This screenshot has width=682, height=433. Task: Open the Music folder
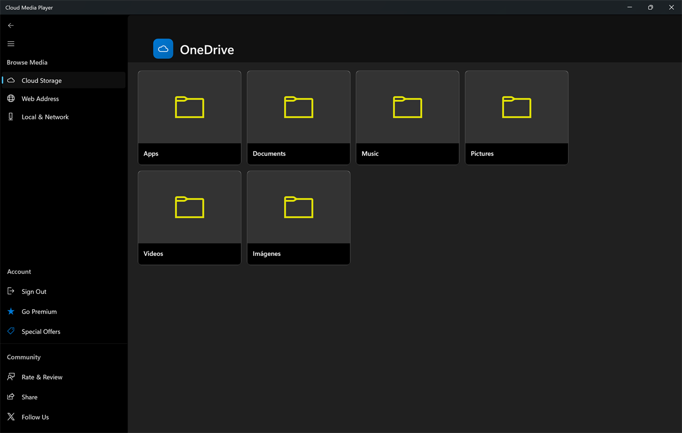pyautogui.click(x=407, y=117)
